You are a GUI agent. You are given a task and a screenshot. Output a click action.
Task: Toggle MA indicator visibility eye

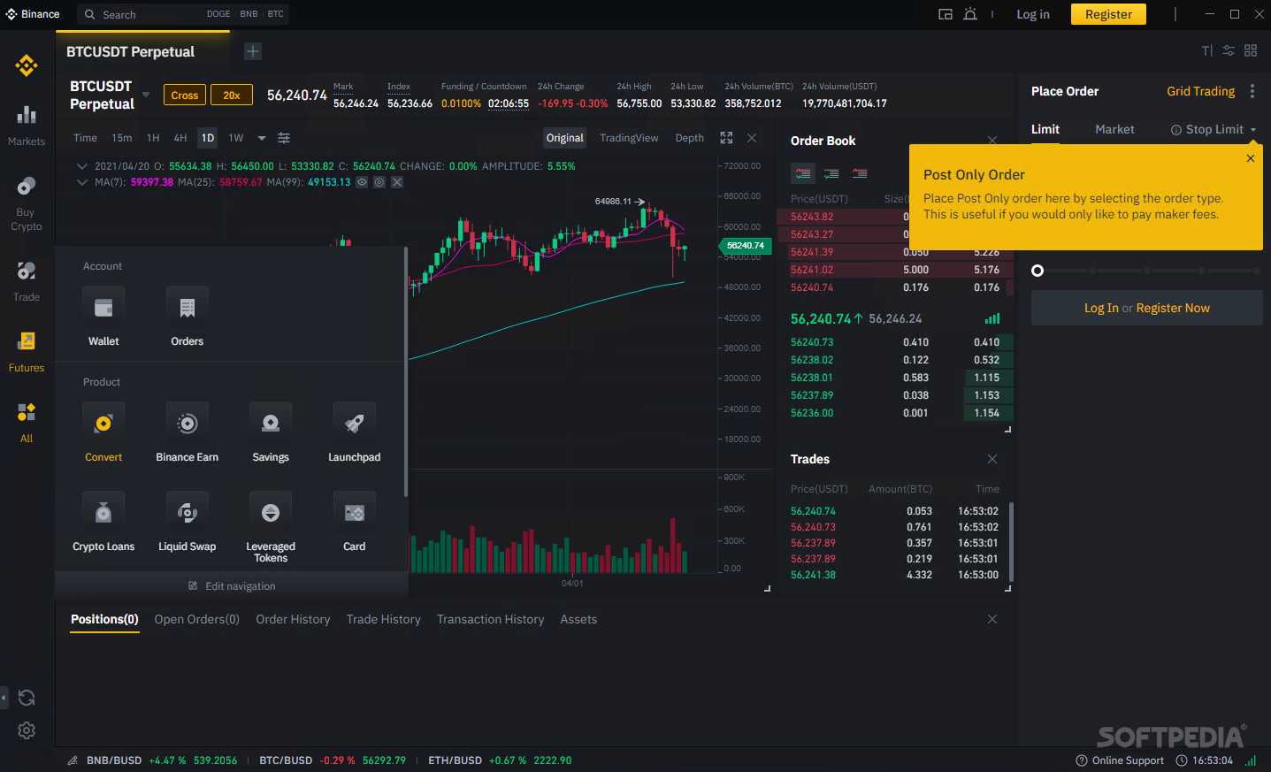(362, 182)
